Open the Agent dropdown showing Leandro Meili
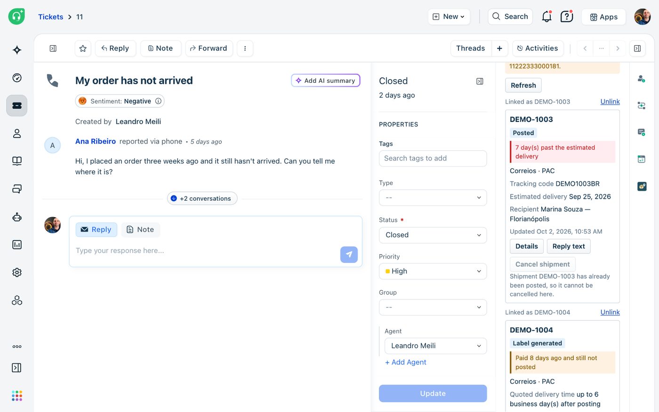This screenshot has height=412, width=659. pyautogui.click(x=435, y=346)
